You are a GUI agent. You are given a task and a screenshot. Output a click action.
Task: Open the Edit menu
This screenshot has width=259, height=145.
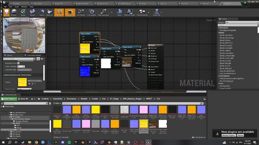tap(11, 7)
